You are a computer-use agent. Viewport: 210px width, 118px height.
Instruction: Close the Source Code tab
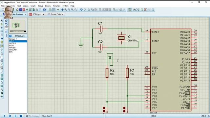(63, 14)
